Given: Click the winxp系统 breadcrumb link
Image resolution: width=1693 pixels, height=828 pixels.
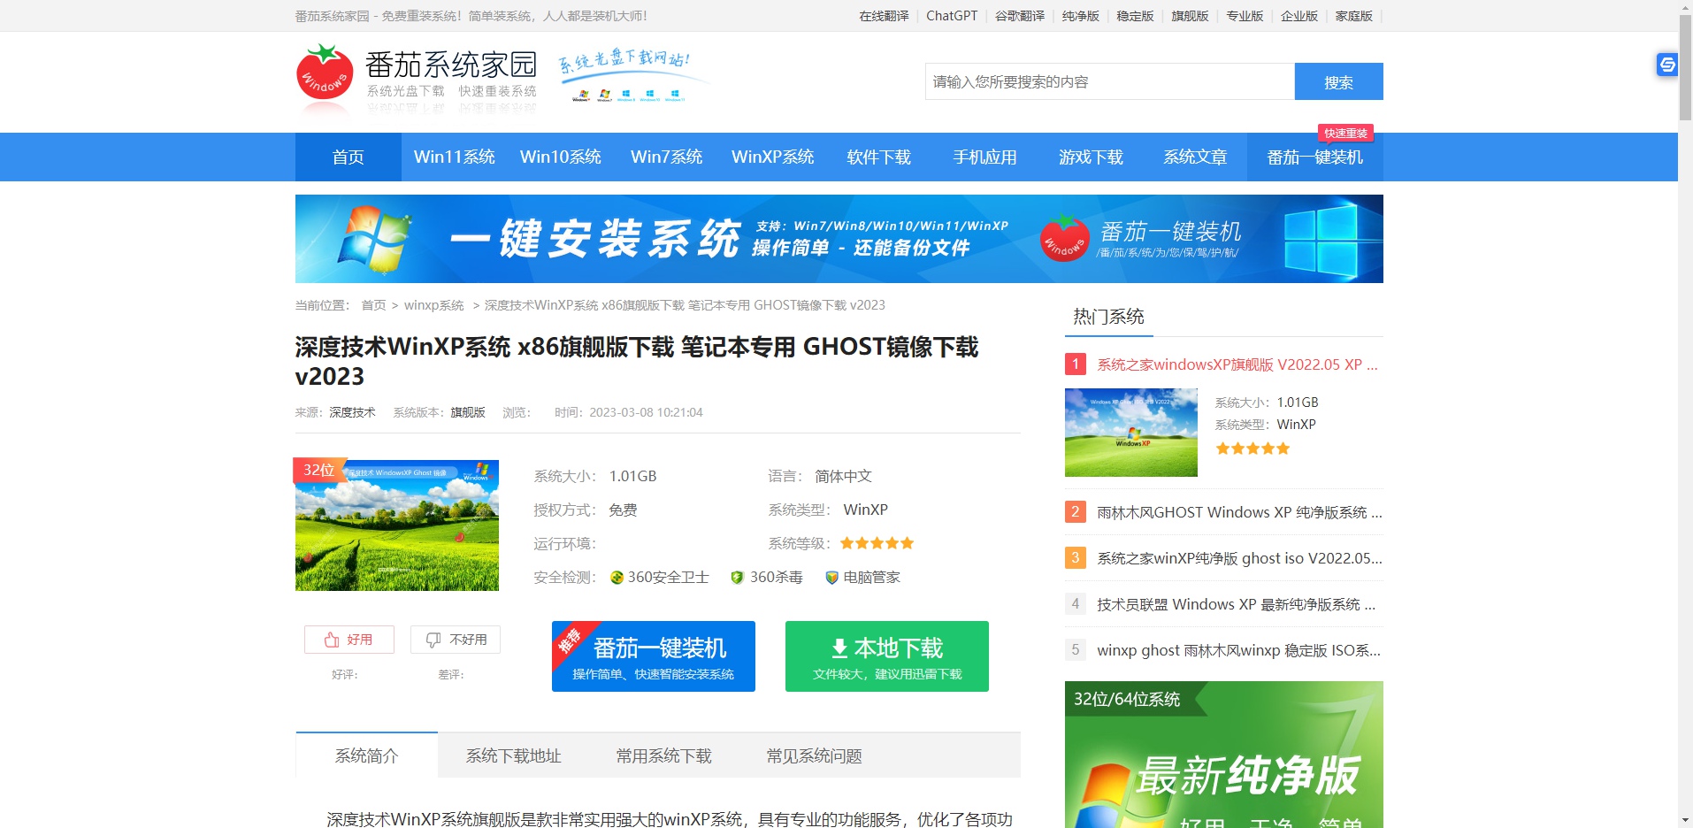Looking at the screenshot, I should coord(434,305).
